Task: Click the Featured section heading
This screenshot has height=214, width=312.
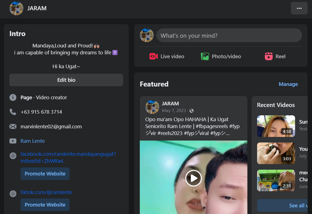Action: pos(154,84)
